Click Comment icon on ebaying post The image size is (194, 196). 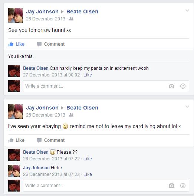[39, 140]
